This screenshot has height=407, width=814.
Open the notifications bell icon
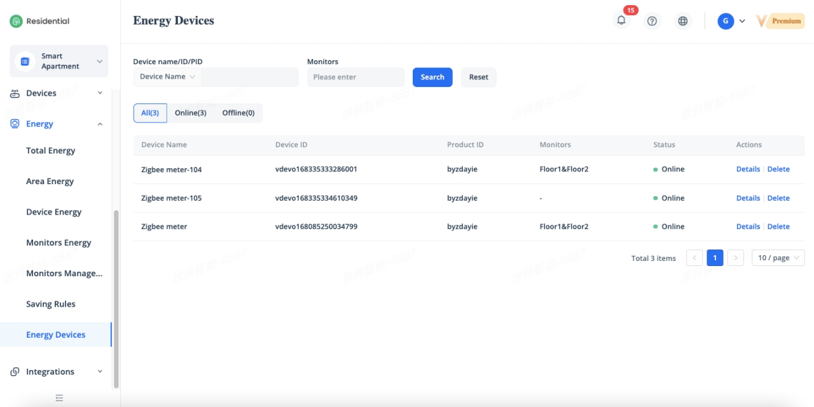click(621, 20)
